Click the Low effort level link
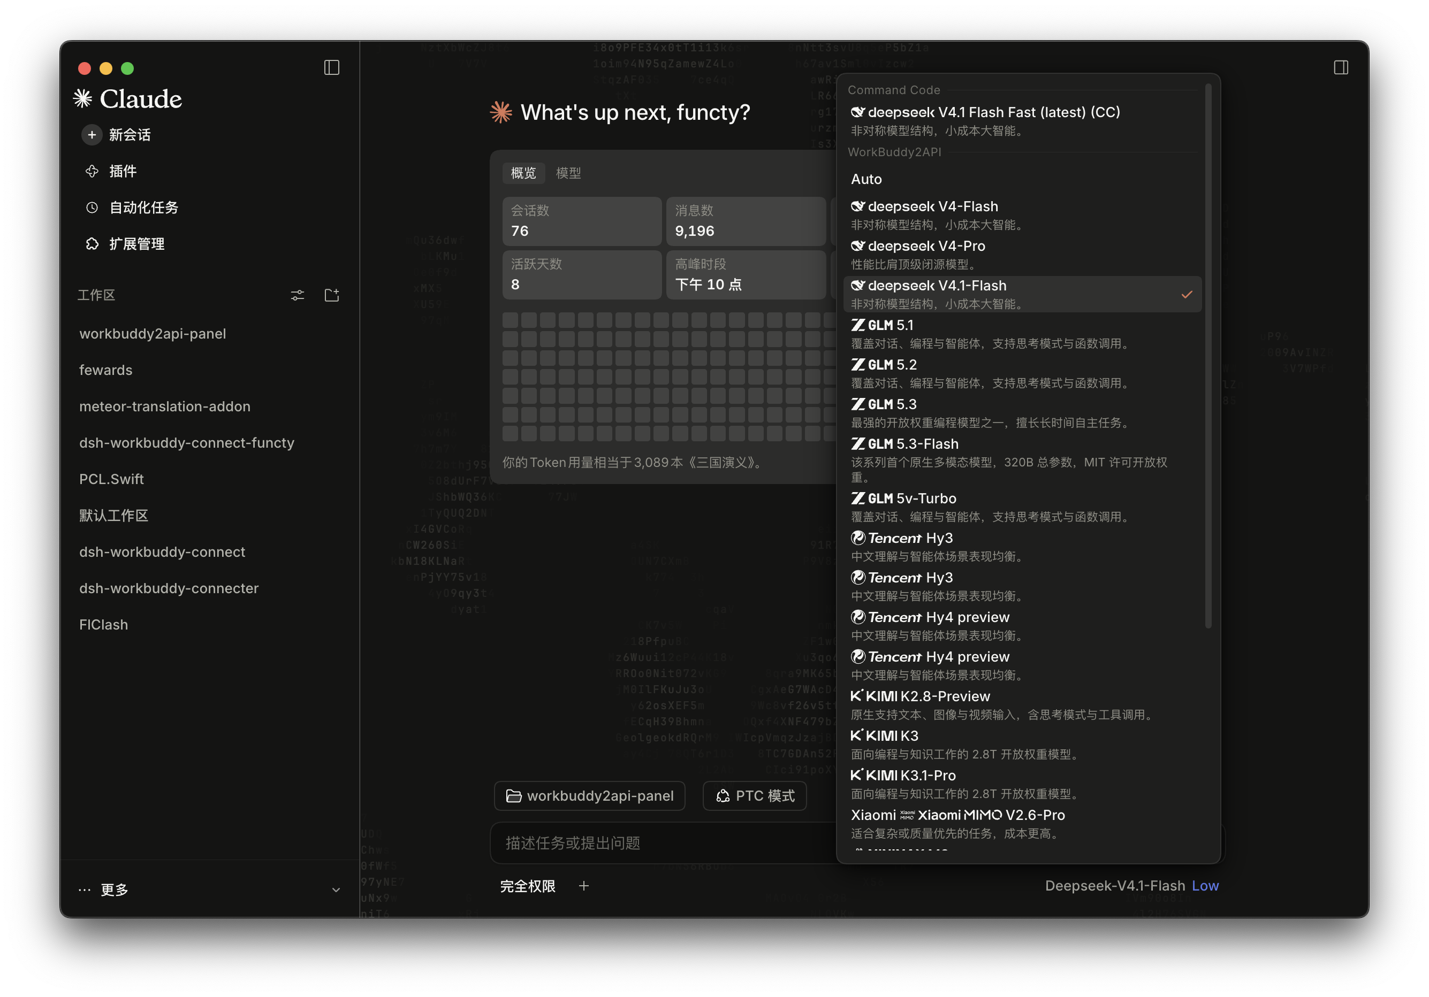This screenshot has width=1429, height=997. (1205, 886)
